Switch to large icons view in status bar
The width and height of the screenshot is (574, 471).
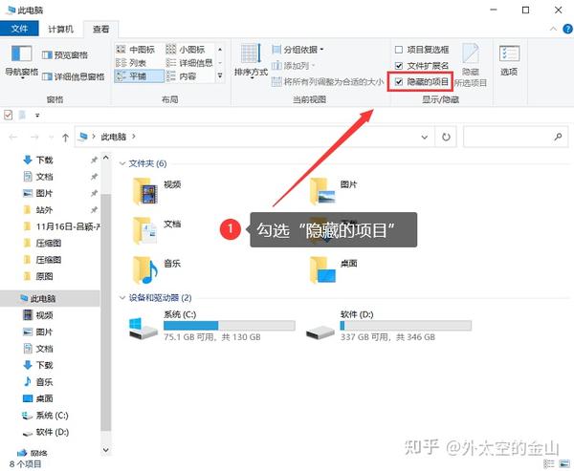pos(563,463)
